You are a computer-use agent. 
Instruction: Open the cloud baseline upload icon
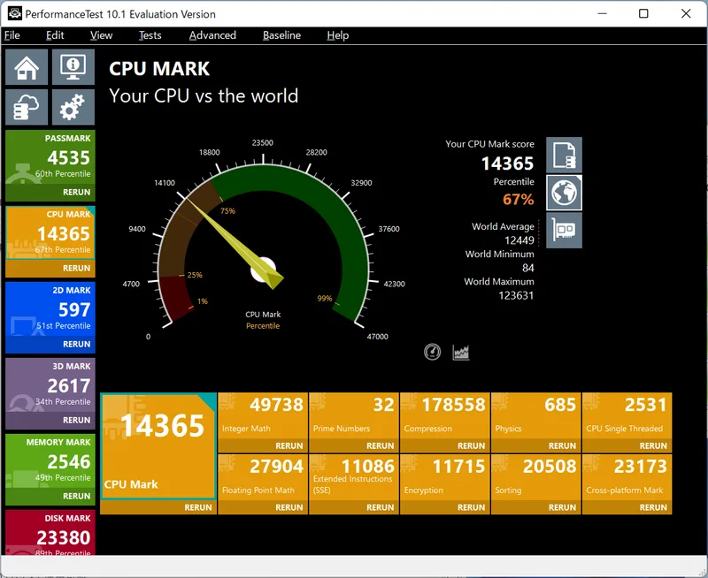coord(26,107)
